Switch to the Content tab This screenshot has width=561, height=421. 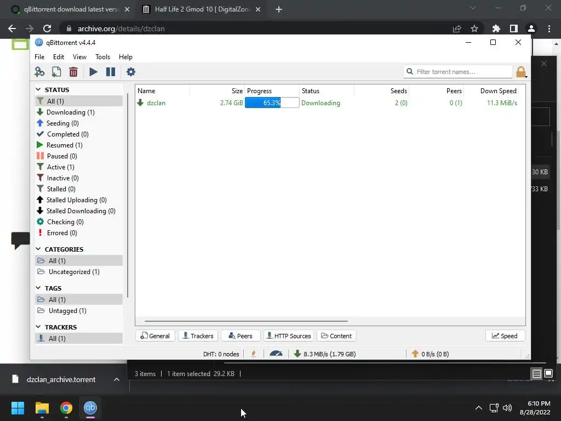[x=336, y=336]
